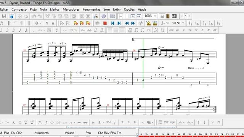The width and height of the screenshot is (244, 137).
Task: Click bar 26 in timeline
Action: 233,134
